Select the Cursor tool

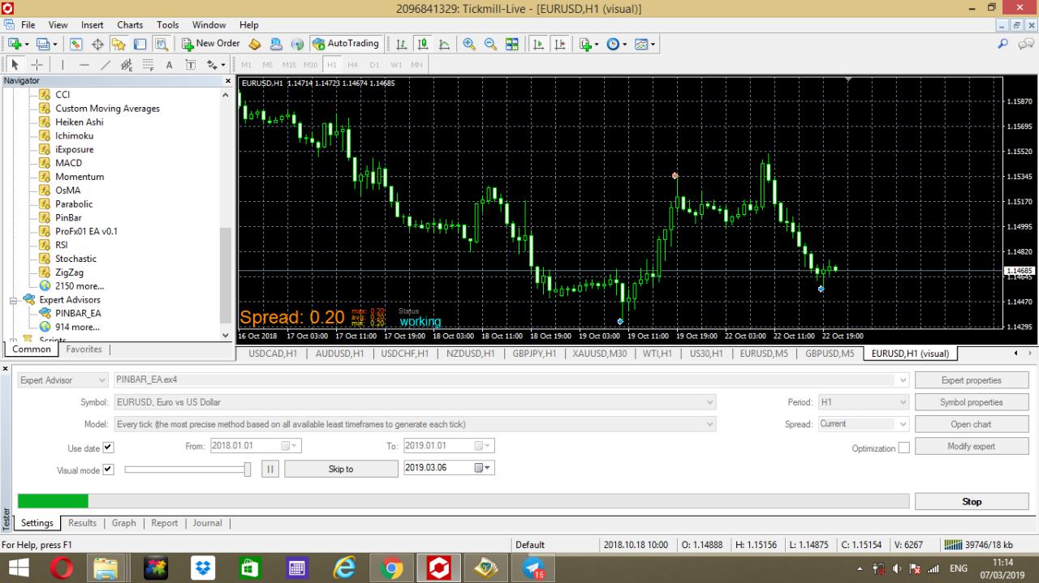[x=15, y=65]
